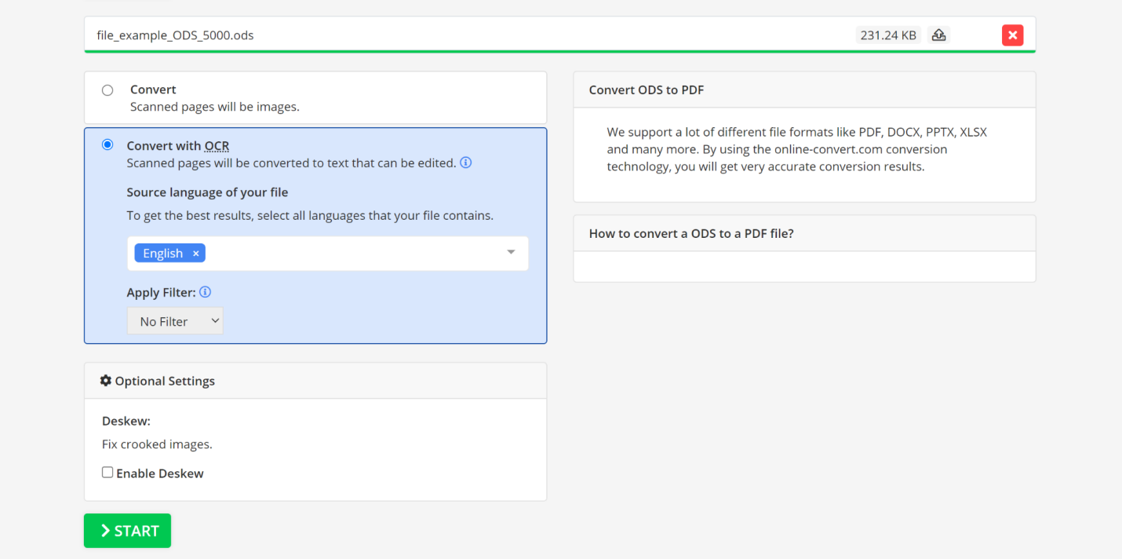Click the underlined OCR abbreviation
Viewport: 1122px width, 559px height.
pos(217,146)
